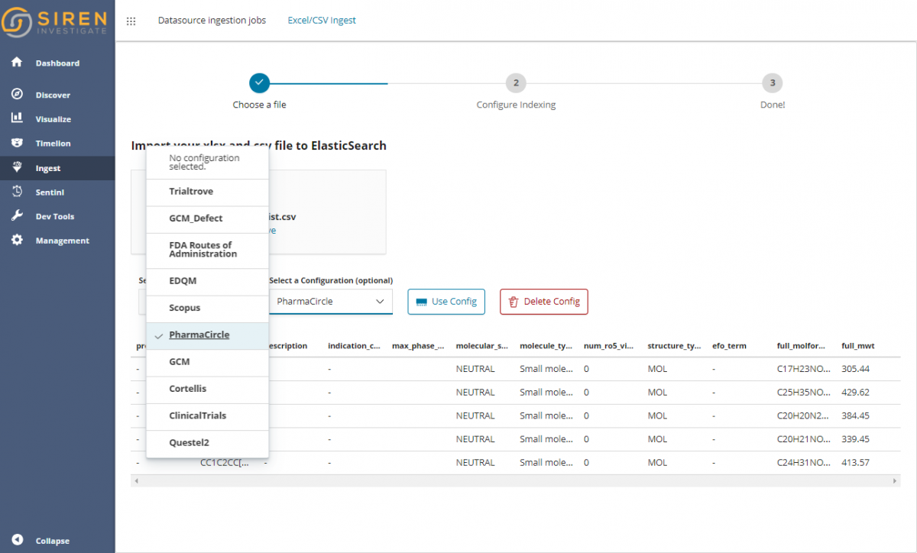Click the Timelion mask icon

pyautogui.click(x=17, y=143)
